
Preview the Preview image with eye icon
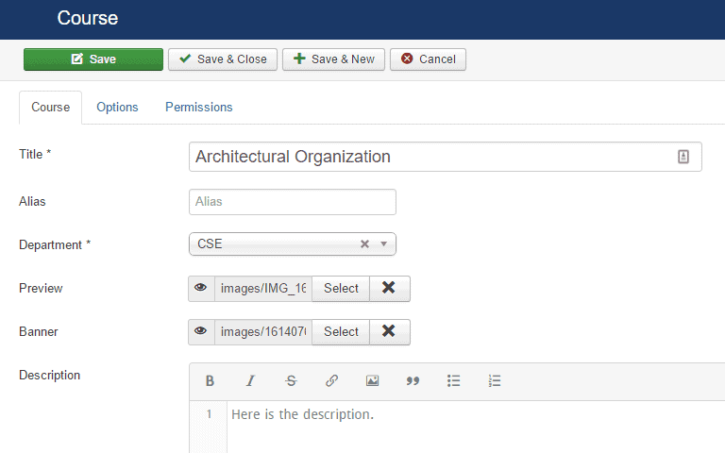click(201, 289)
